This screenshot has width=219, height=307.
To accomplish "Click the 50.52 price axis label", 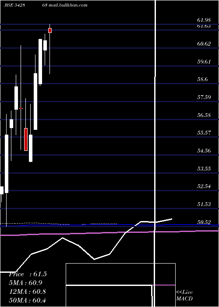I will tap(204, 222).
